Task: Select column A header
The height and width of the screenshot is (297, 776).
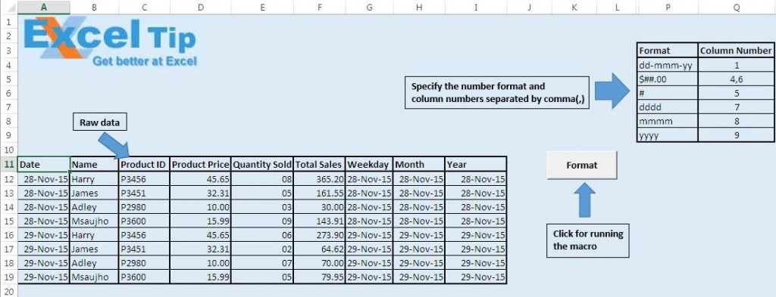Action: 44,7
